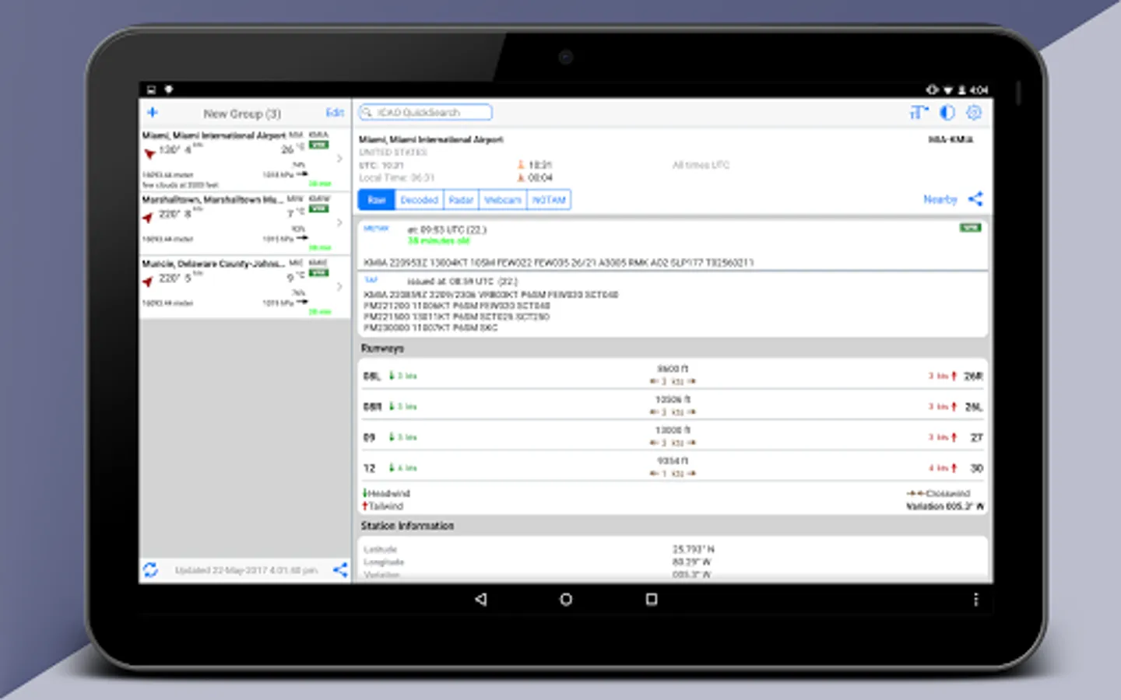
Task: Click the wind direction arrow for Marshalltown
Action: [148, 217]
